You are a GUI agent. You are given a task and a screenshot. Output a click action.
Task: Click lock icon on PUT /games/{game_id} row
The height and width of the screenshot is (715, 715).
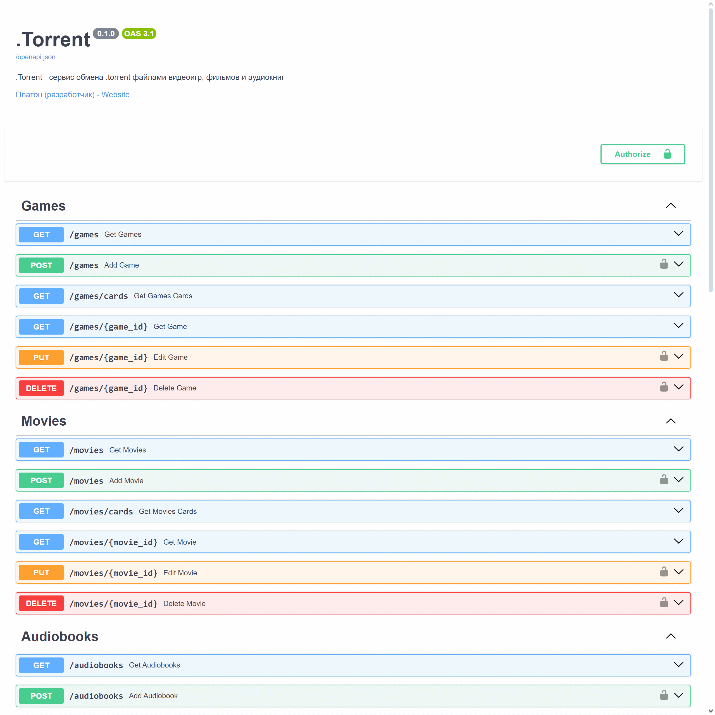click(664, 356)
